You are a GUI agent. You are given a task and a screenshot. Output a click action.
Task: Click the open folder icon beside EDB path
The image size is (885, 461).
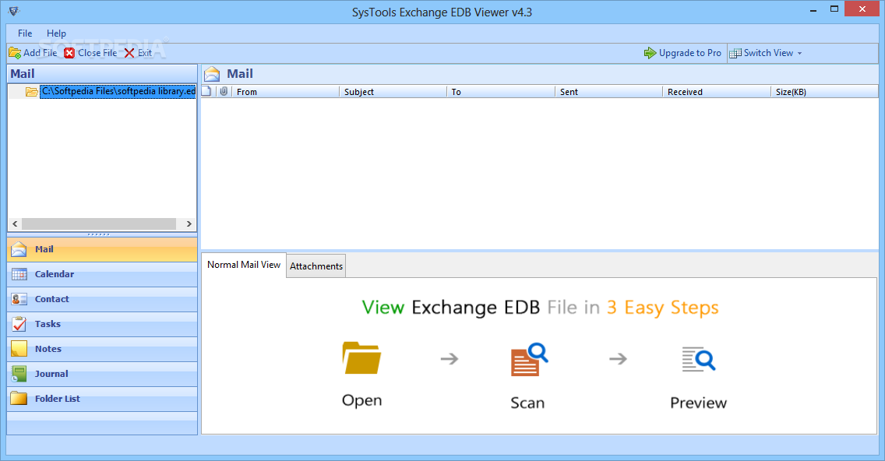pyautogui.click(x=32, y=91)
